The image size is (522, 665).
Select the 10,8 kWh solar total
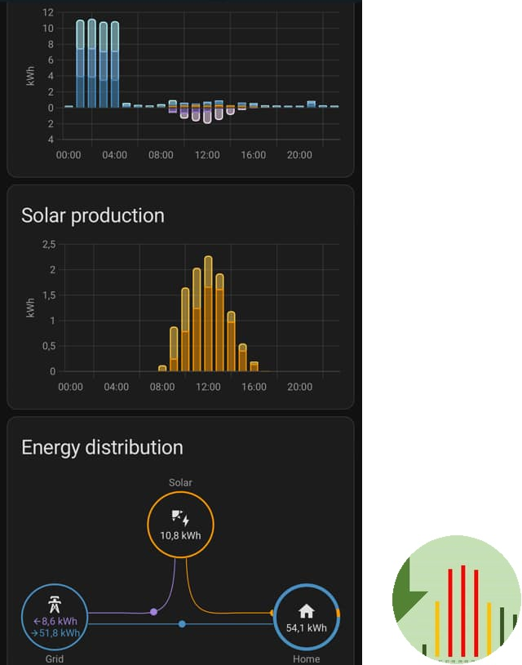tap(180, 536)
